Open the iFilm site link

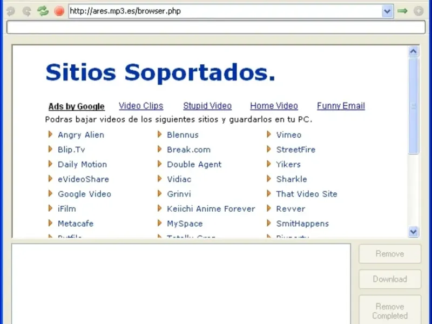tap(66, 209)
